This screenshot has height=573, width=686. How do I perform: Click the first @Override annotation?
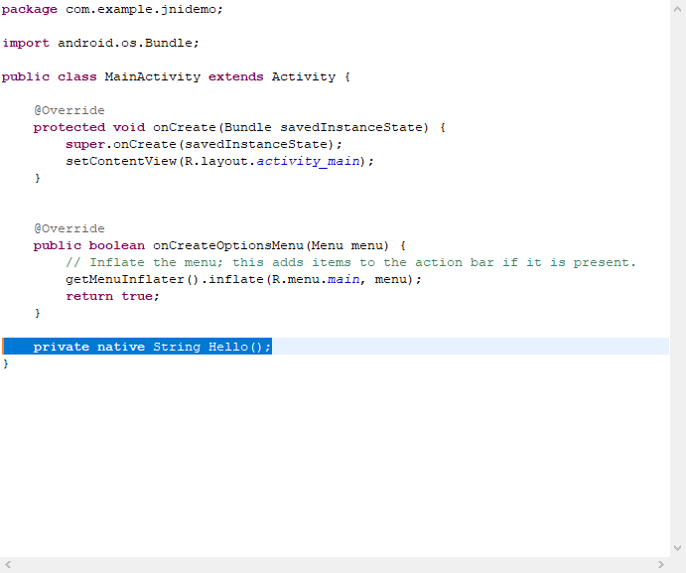(x=69, y=110)
